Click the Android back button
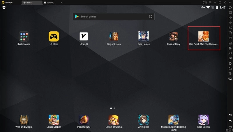The width and height of the screenshot is (233, 132). (x=230, y=115)
